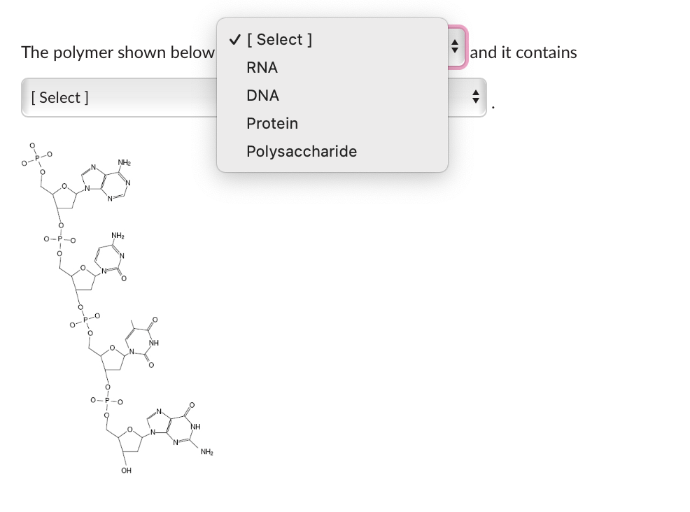Click the OH label at the diagram bottom
The image size is (690, 512).
point(126,470)
